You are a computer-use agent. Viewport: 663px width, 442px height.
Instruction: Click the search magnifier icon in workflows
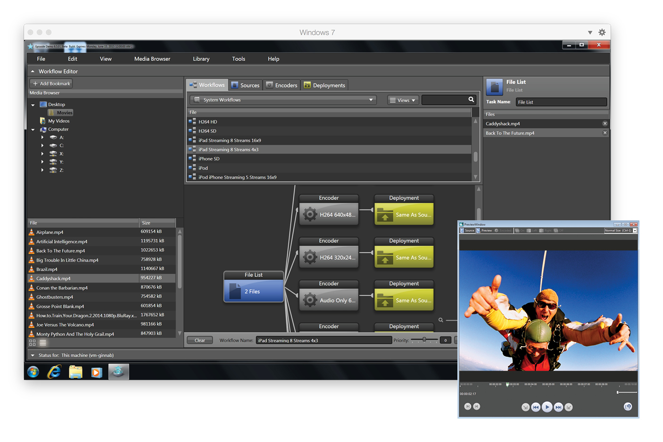(x=471, y=100)
